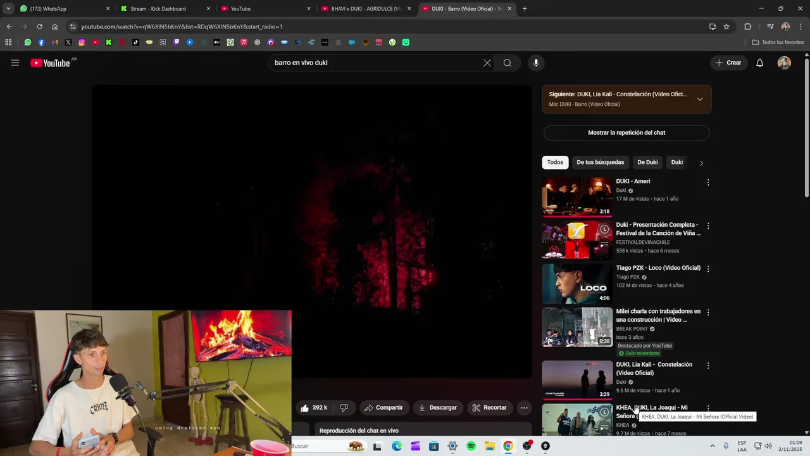Open Facebook bookmark in bookmarks bar
The height and width of the screenshot is (456, 810).
[x=41, y=42]
